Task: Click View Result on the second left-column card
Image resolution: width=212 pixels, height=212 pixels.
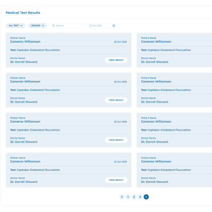Action: coord(116,100)
